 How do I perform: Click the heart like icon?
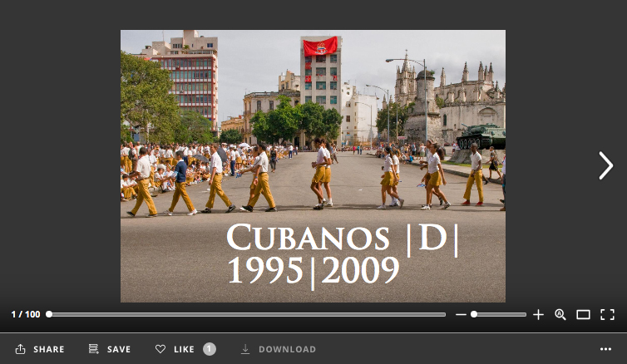click(x=160, y=349)
